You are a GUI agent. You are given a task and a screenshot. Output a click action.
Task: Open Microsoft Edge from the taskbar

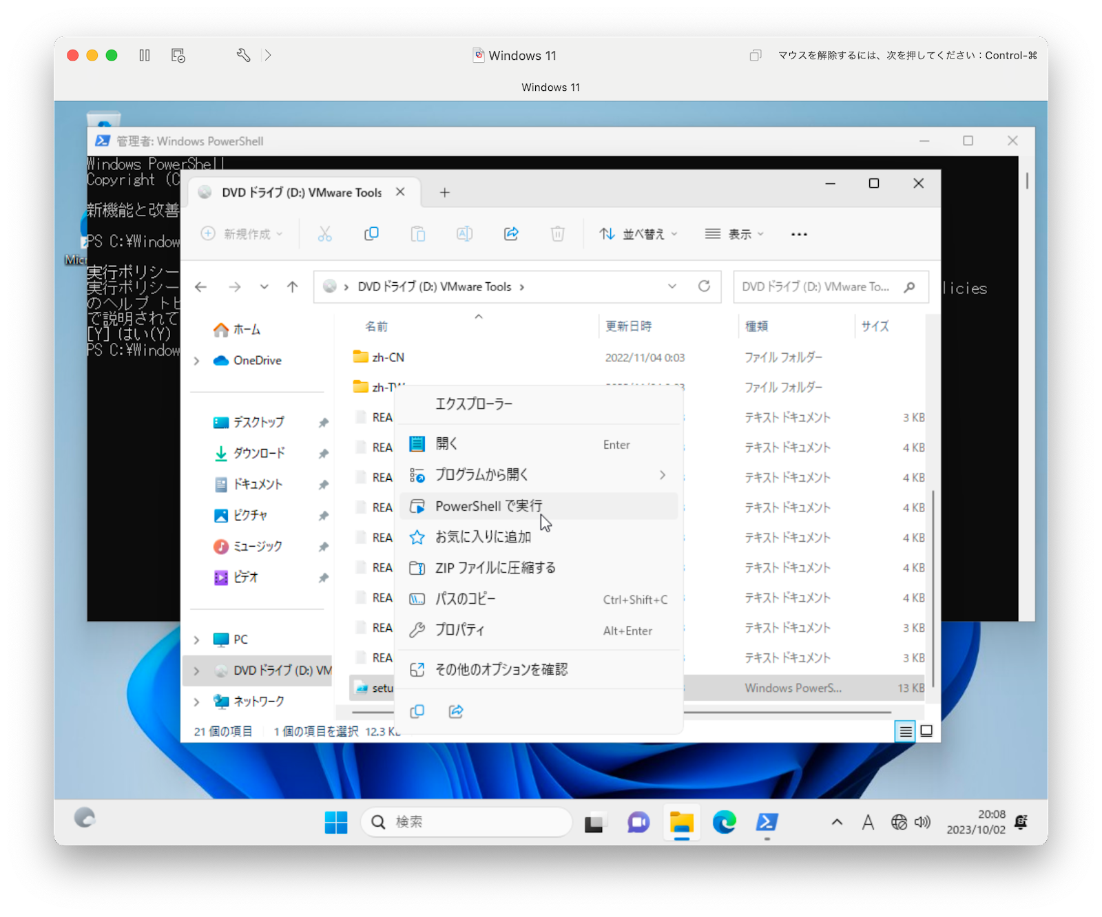724,822
